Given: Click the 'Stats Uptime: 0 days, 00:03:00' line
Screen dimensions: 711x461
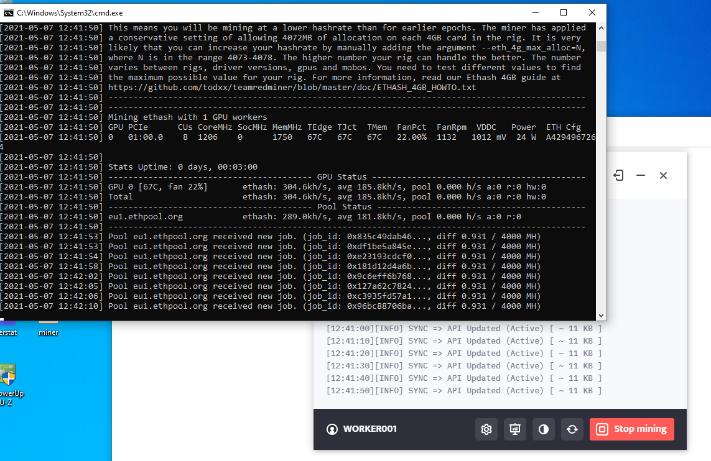Looking at the screenshot, I should pyautogui.click(x=183, y=167).
